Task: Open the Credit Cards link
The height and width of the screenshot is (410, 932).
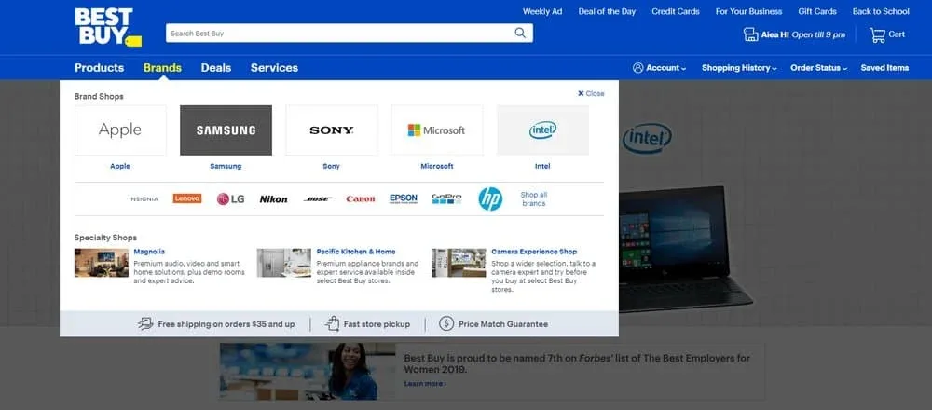Action: 675,11
